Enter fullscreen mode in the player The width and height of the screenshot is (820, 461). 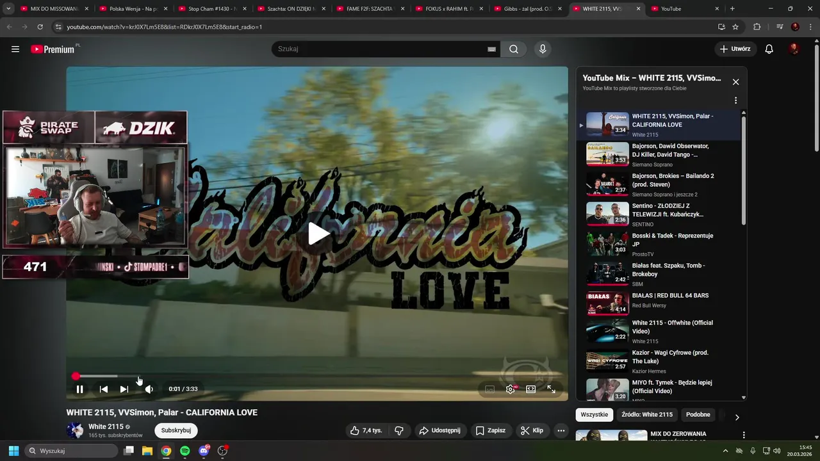(x=551, y=389)
